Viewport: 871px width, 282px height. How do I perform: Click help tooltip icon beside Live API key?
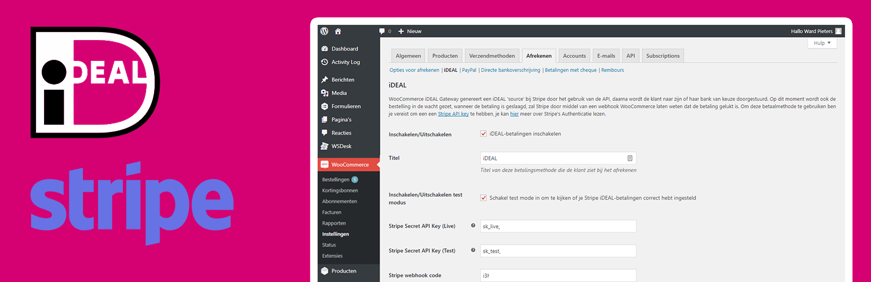473,226
